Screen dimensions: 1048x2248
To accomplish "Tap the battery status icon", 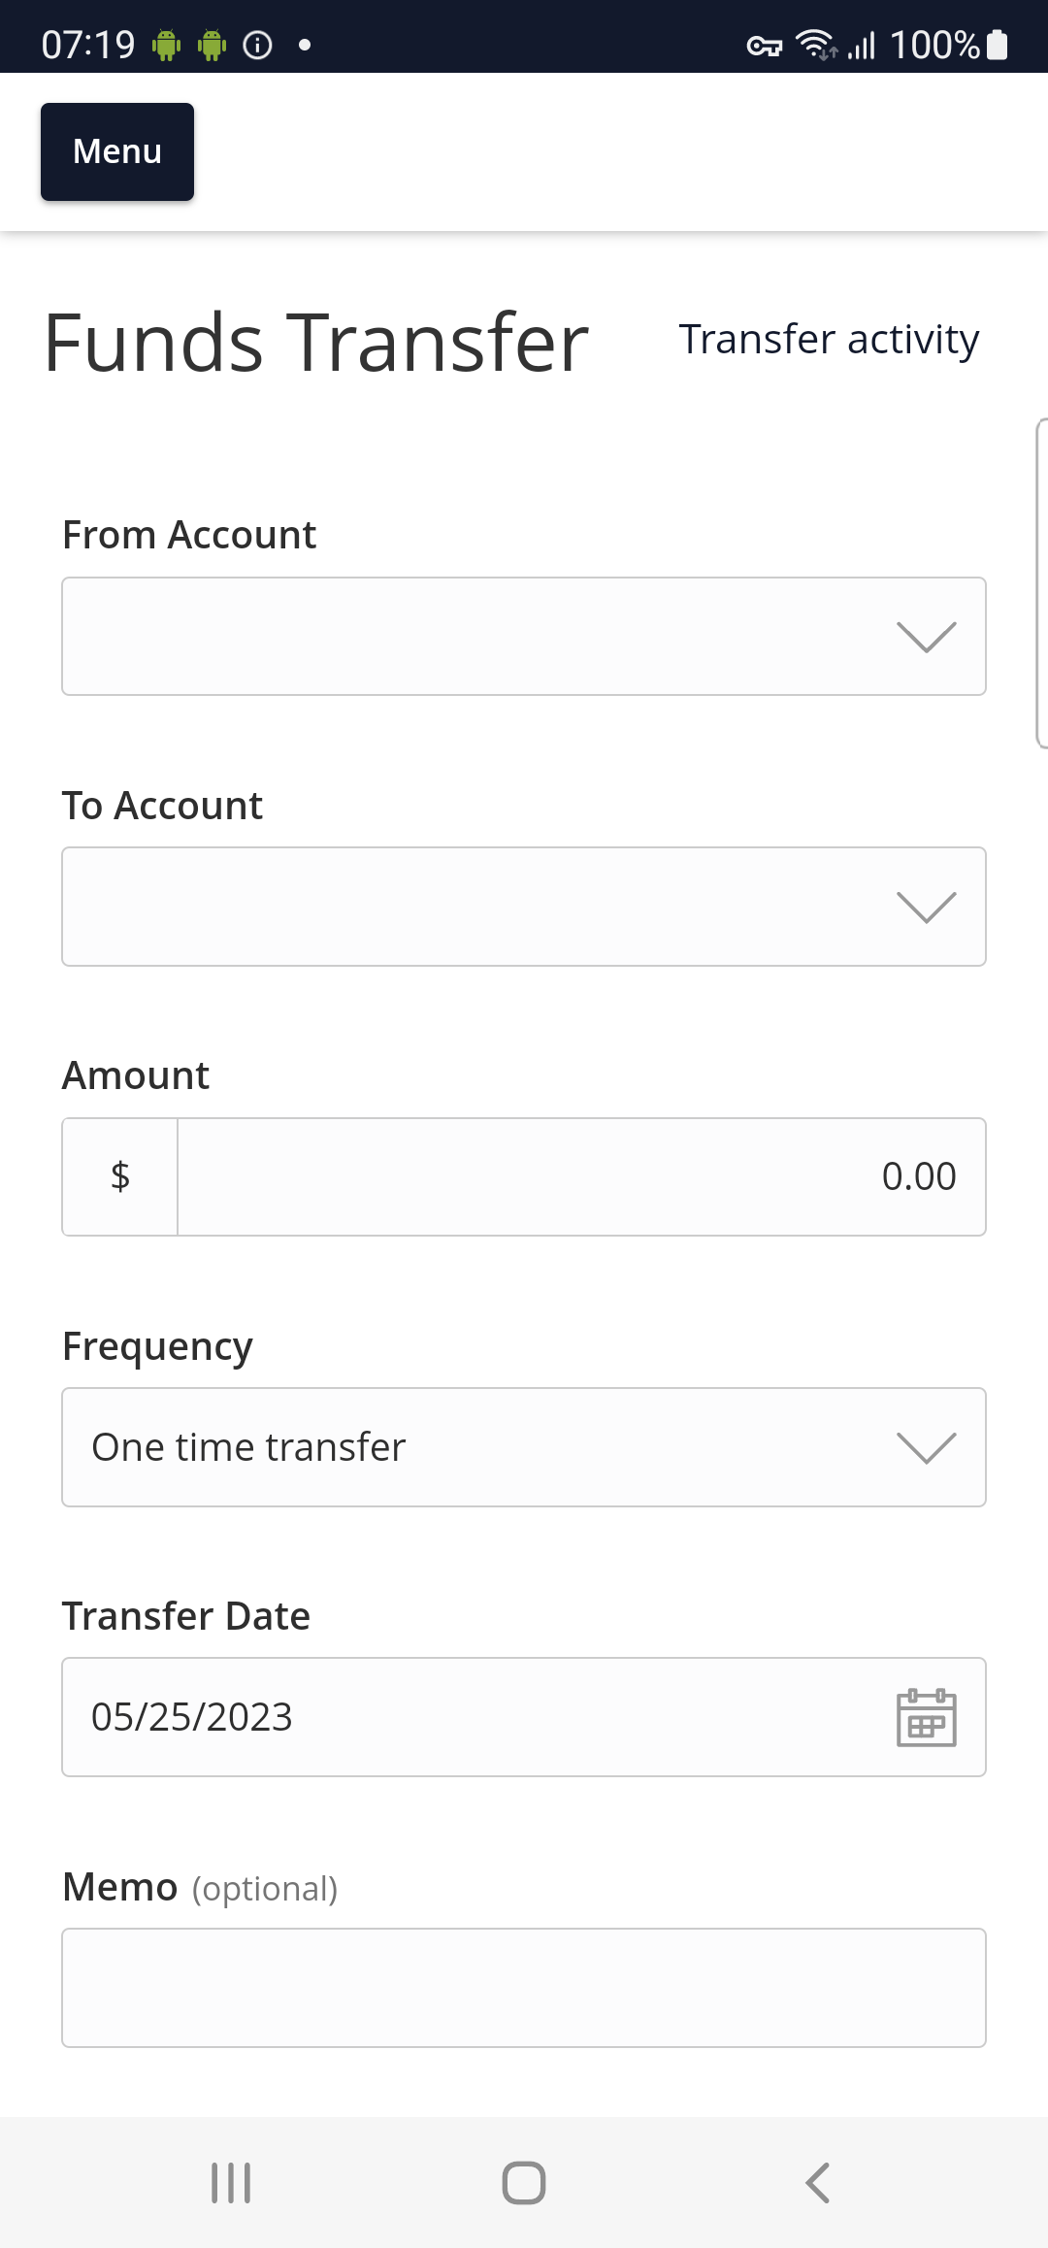I will tap(998, 45).
